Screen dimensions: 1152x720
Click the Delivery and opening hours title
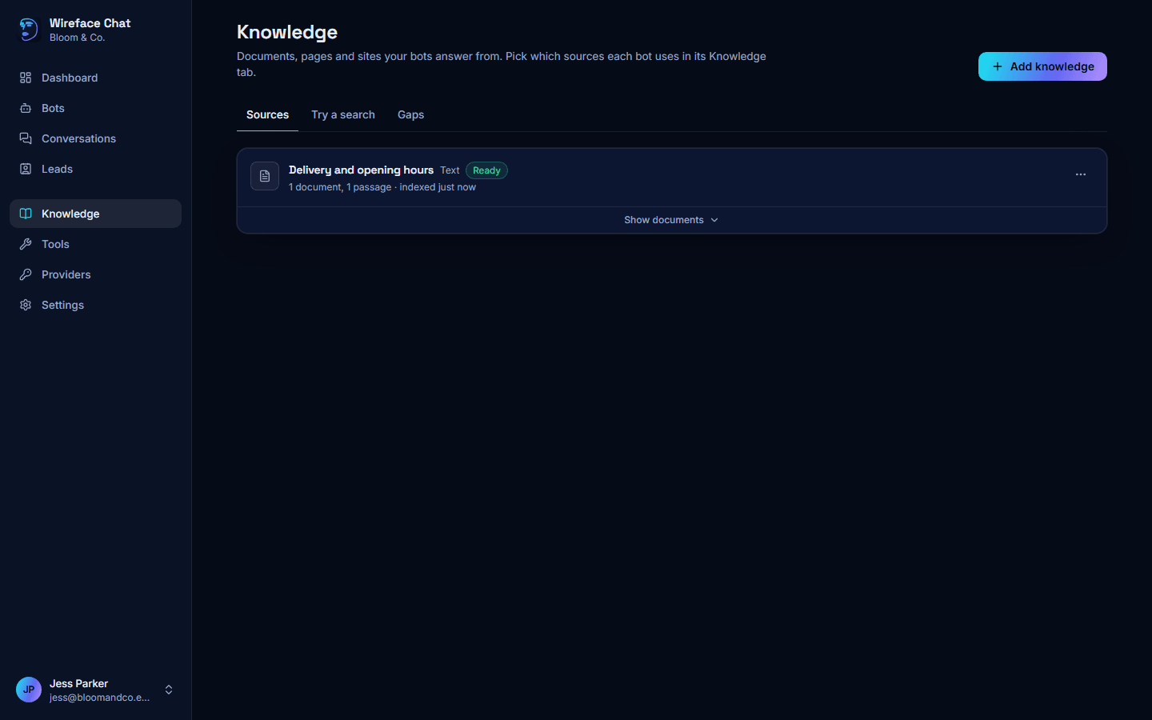[x=361, y=170]
